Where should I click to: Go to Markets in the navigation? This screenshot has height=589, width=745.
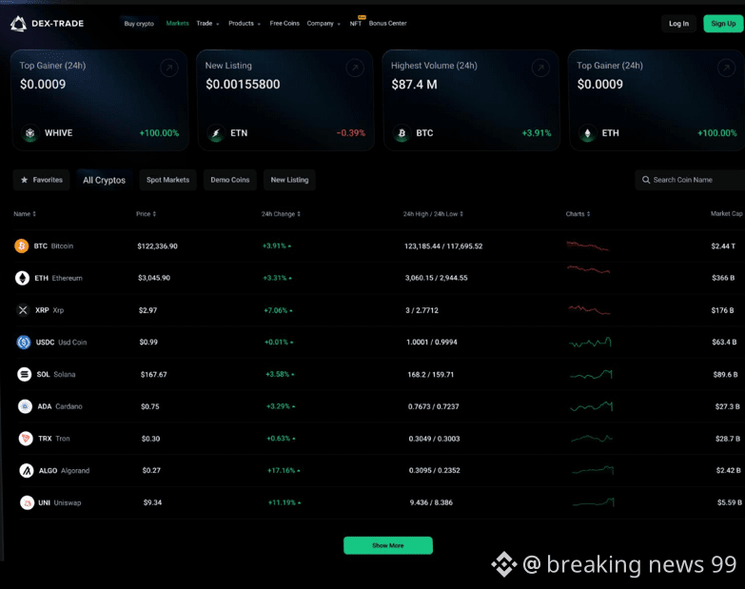177,23
